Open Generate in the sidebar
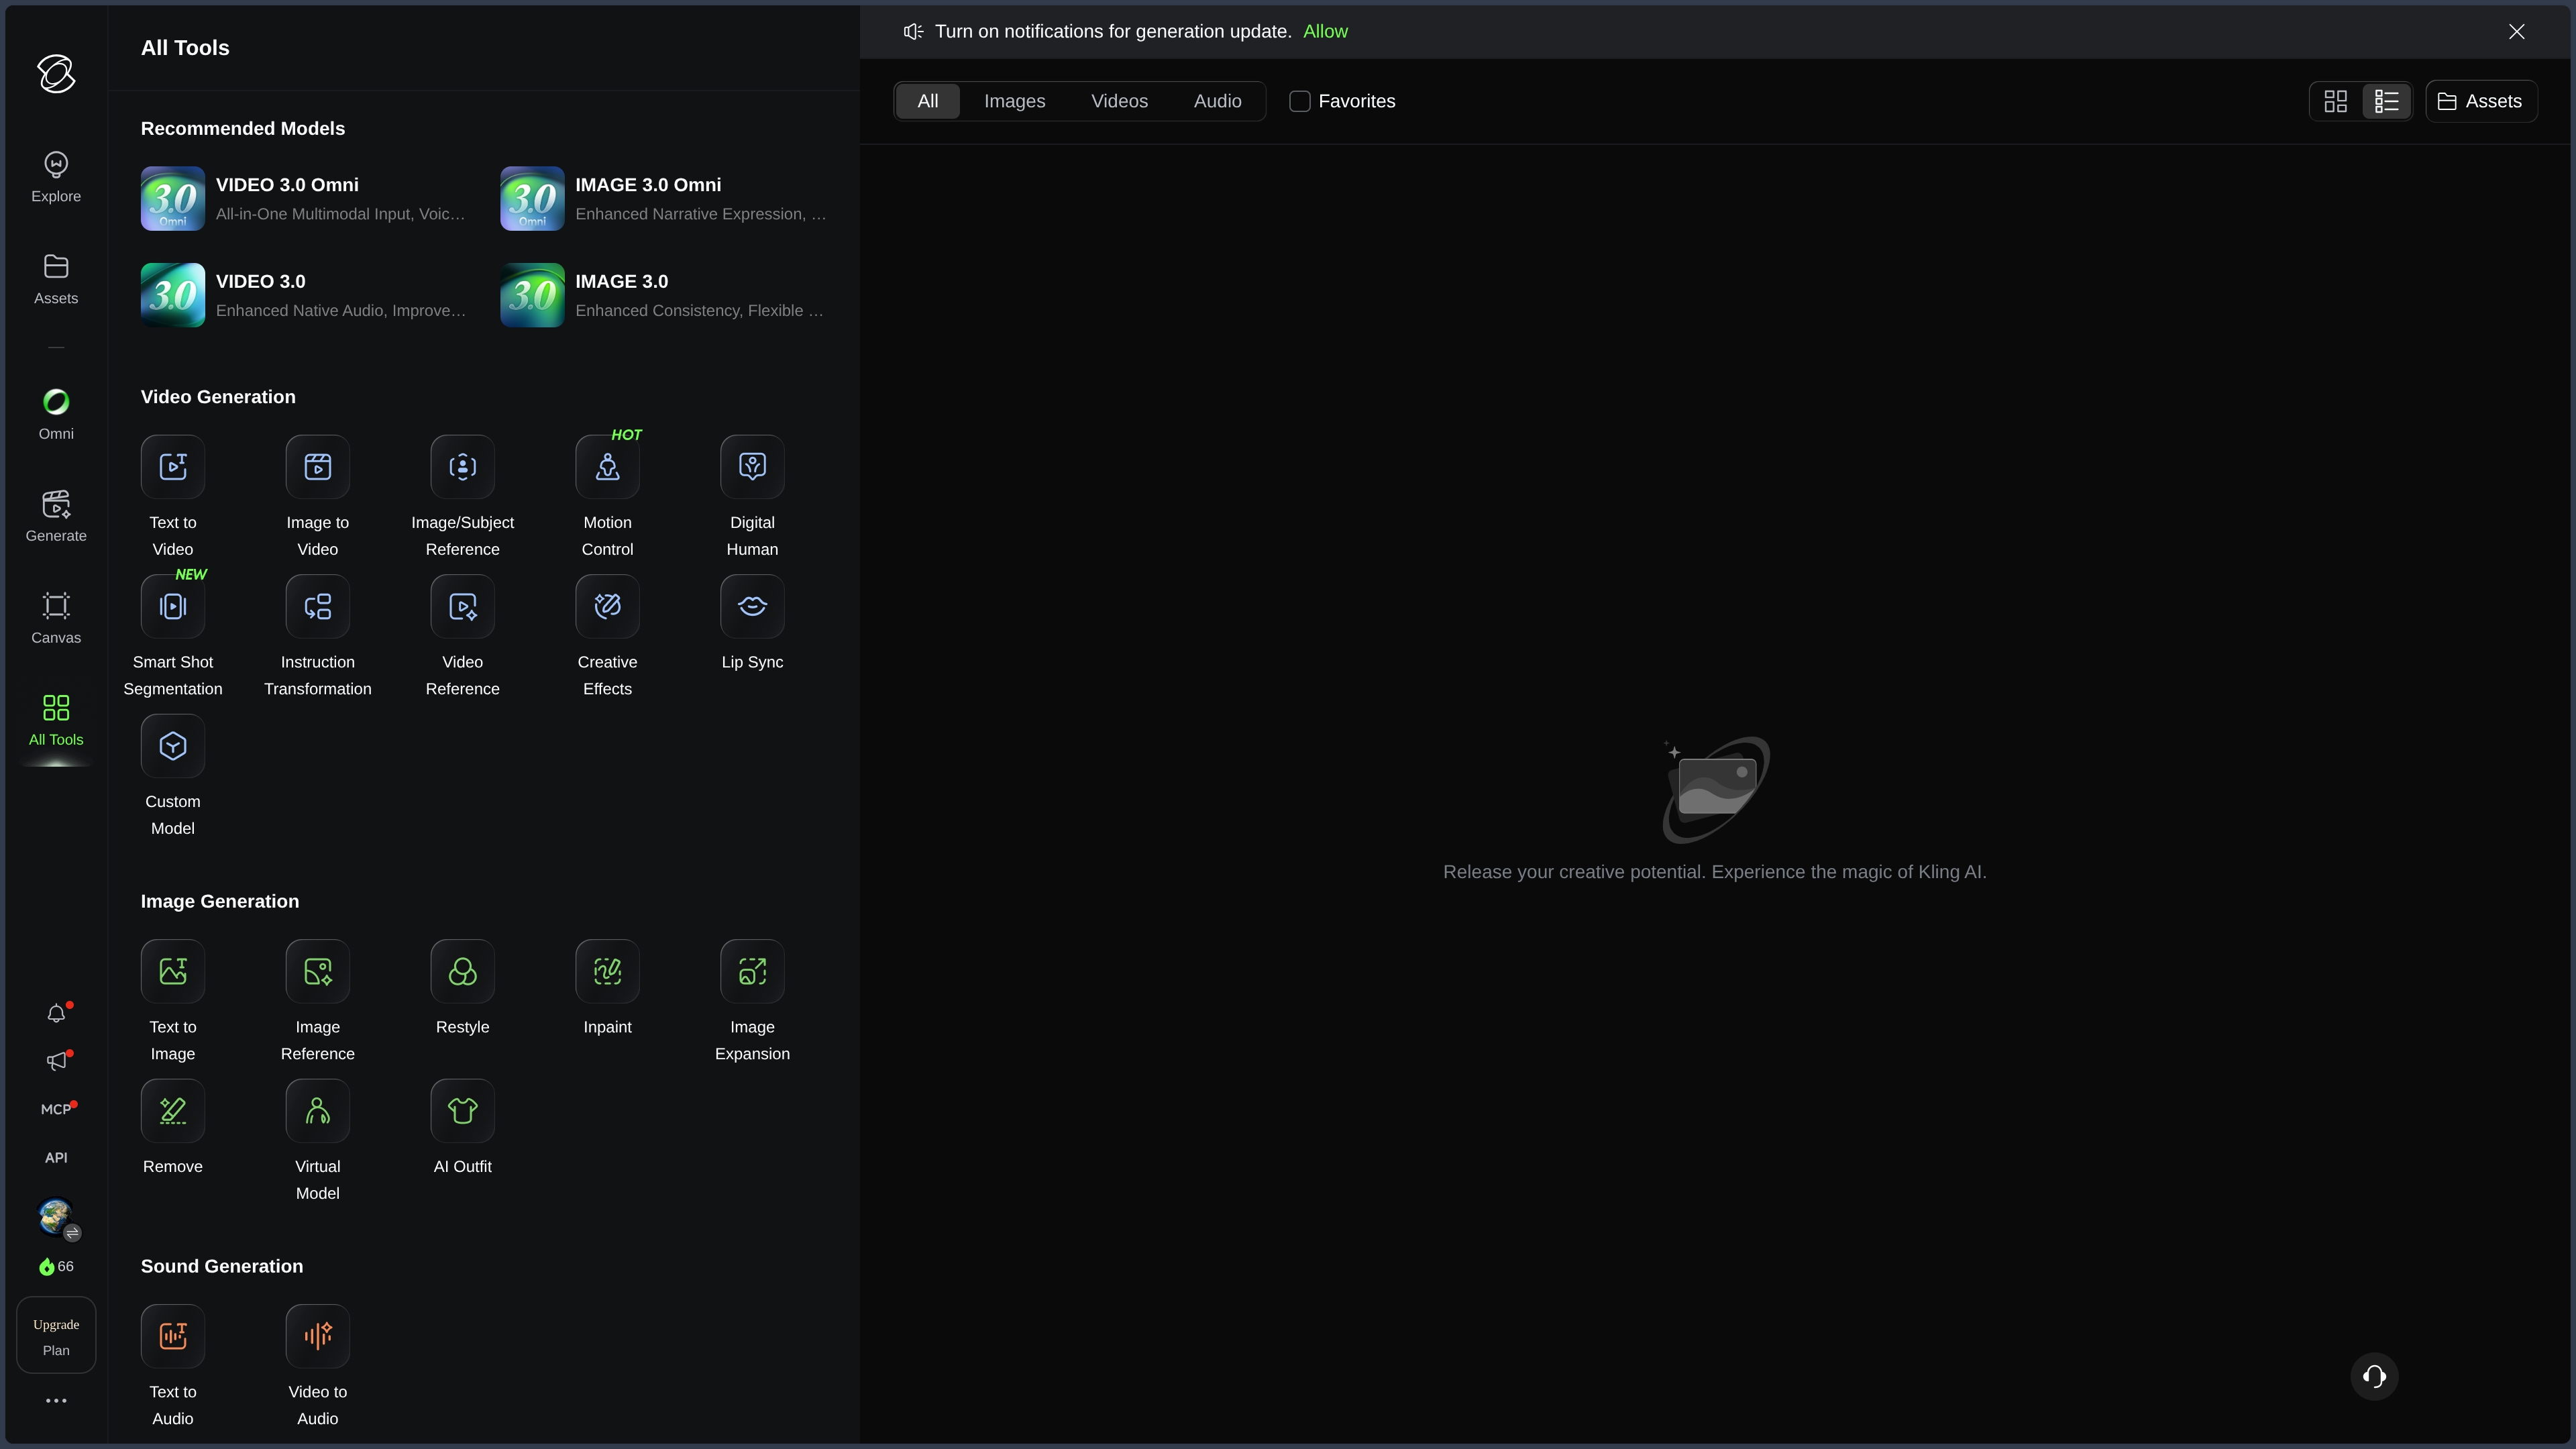 point(56,517)
